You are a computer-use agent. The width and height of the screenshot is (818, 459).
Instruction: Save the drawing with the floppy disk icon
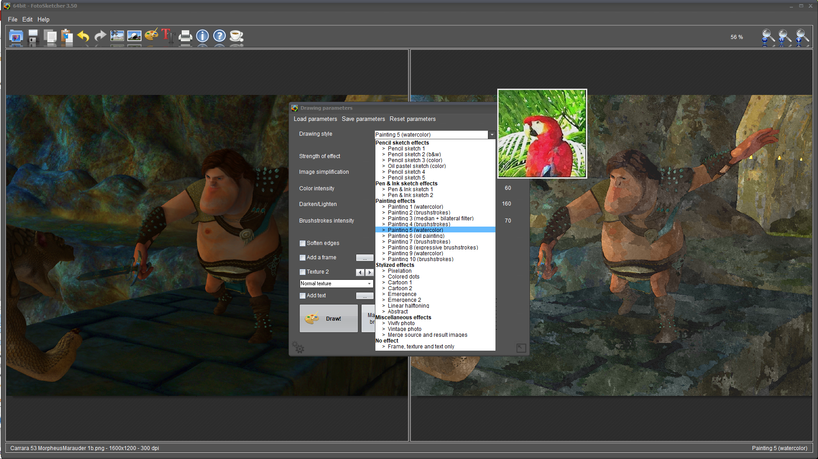(33, 36)
